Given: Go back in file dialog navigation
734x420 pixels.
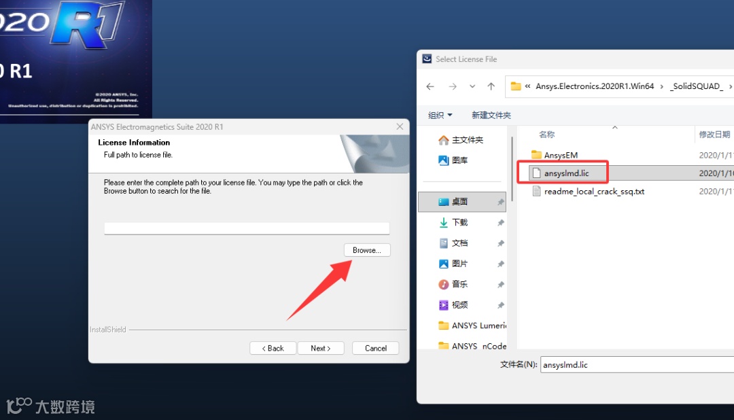Looking at the screenshot, I should point(430,86).
